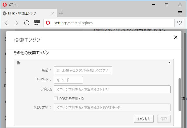Enable POST を使用する checkbox

click(x=56, y=98)
